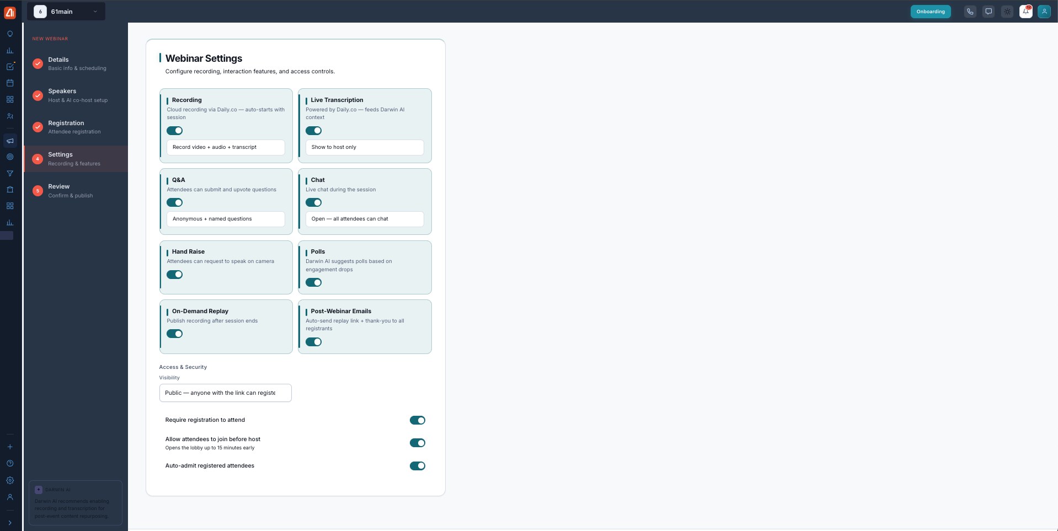Go to the Review step
The image size is (1058, 531).
tap(76, 191)
